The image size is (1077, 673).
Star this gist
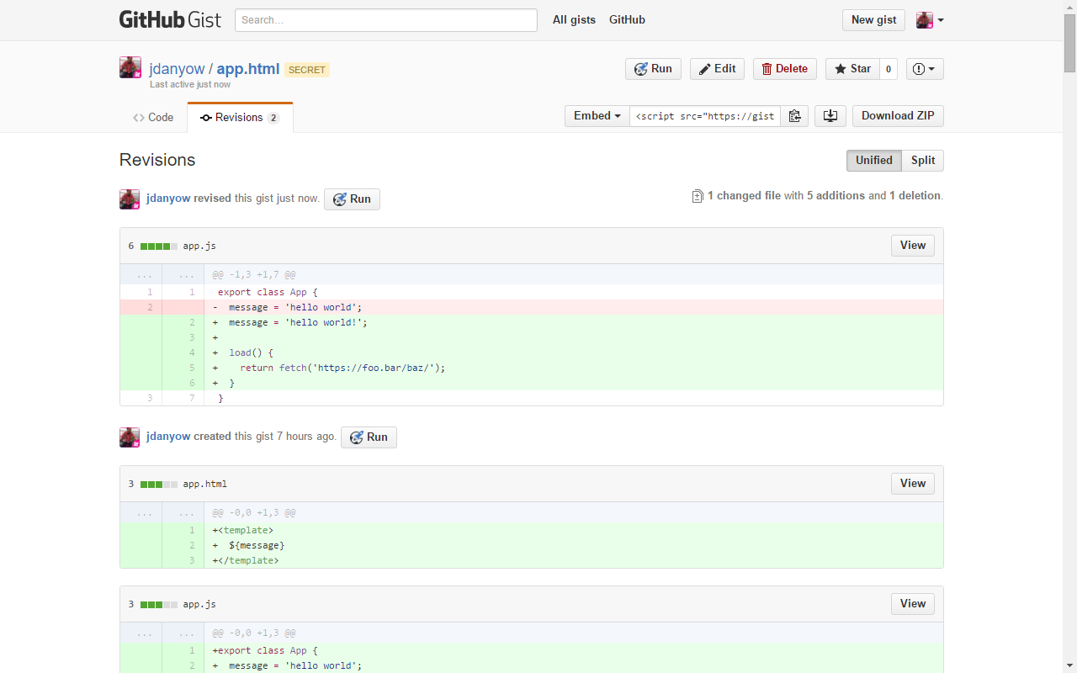[852, 69]
